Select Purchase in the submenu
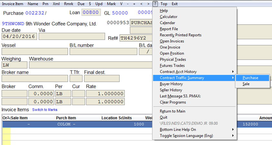Screen dimensions: 272x145 coord(252,78)
